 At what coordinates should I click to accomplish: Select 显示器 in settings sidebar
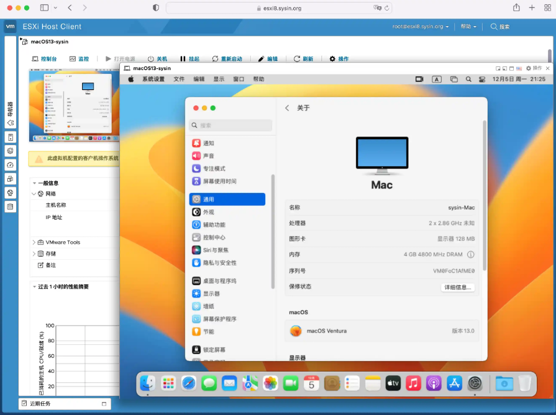coord(227,293)
